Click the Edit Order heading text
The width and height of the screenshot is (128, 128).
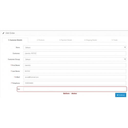(x=10, y=33)
